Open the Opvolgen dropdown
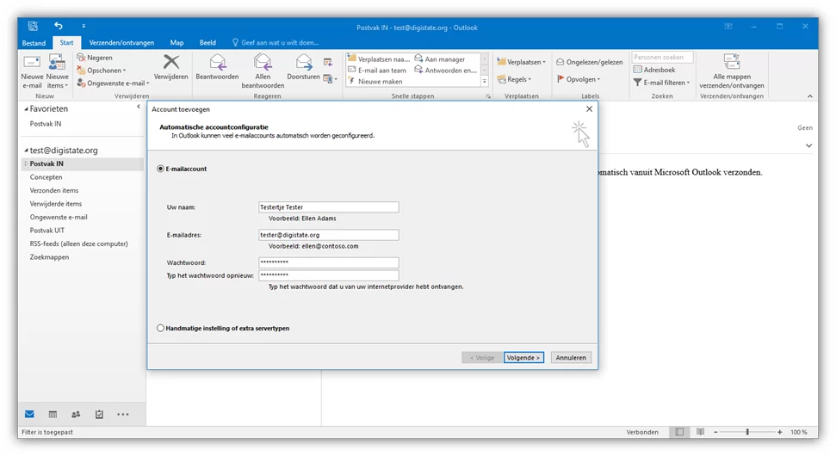The image size is (836, 456). [x=579, y=79]
